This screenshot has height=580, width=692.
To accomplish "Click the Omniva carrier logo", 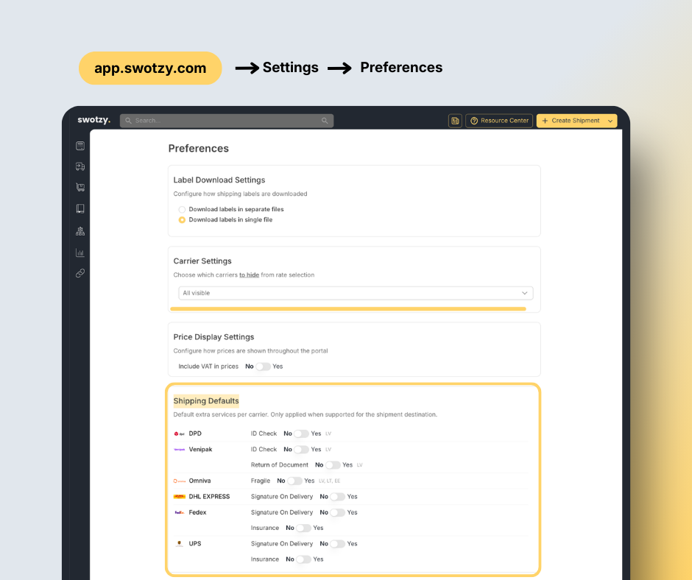I will pyautogui.click(x=179, y=481).
